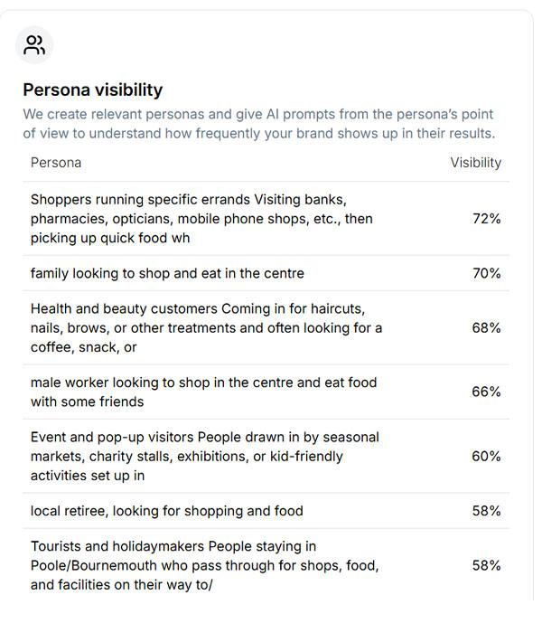542x633 pixels.
Task: Click the 68% visibility value
Action: click(486, 328)
